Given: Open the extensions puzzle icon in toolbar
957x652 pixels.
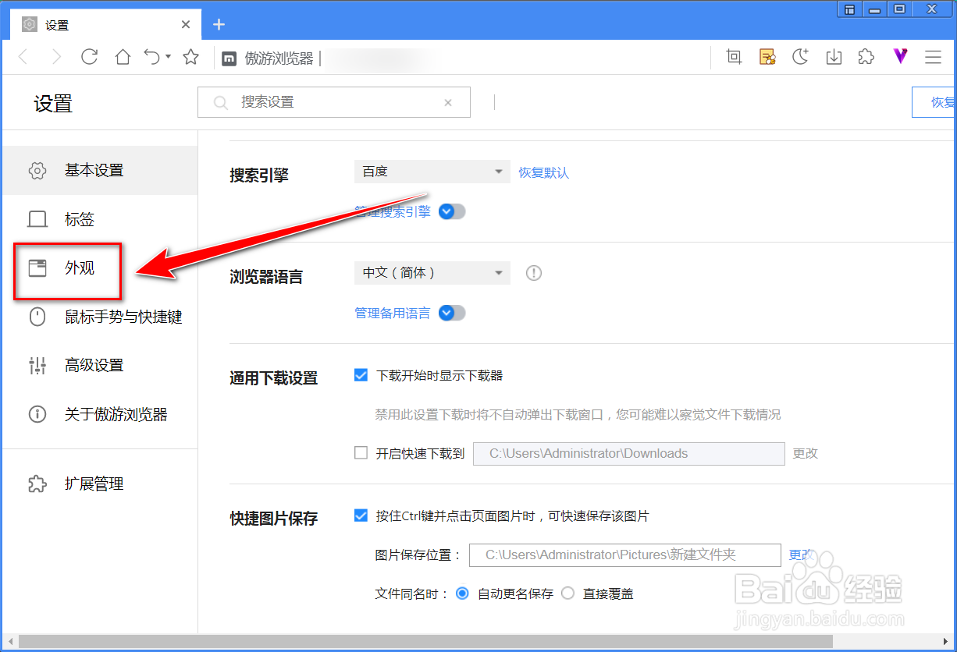Looking at the screenshot, I should coord(866,57).
